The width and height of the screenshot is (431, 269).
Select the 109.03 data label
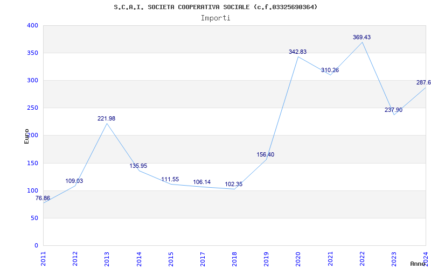click(x=74, y=181)
